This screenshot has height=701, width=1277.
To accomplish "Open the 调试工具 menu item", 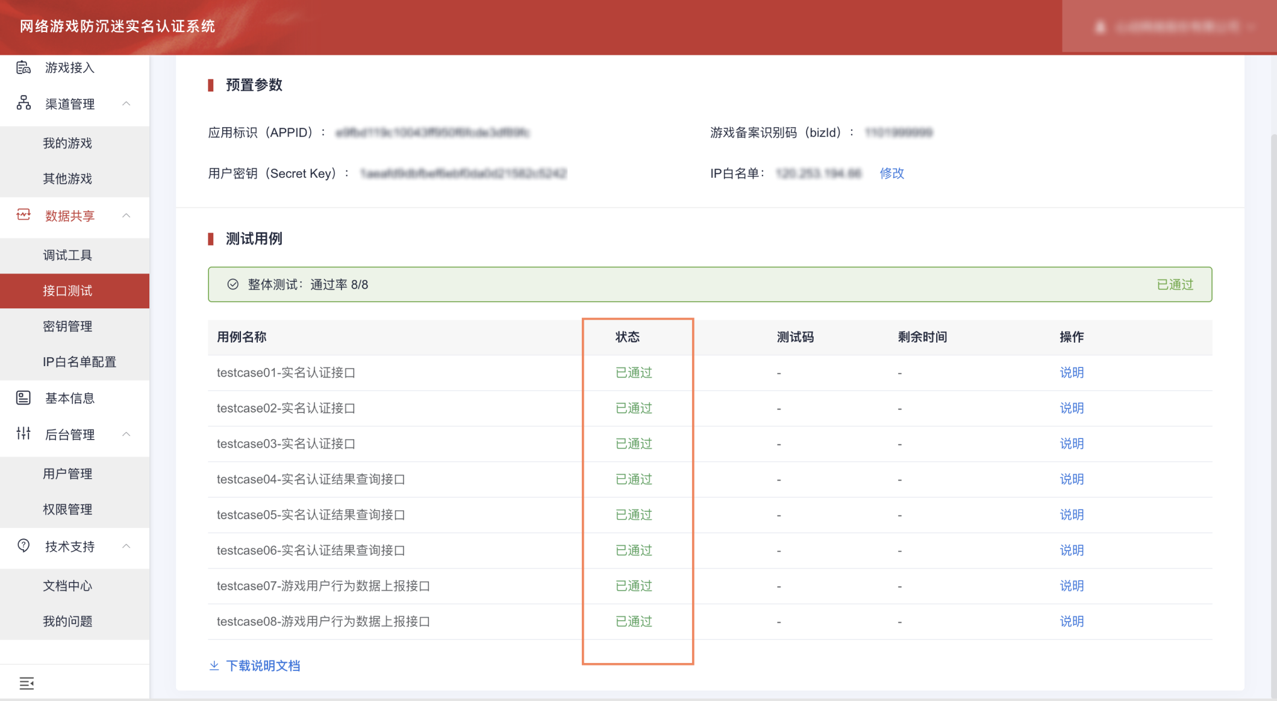I will click(x=67, y=255).
